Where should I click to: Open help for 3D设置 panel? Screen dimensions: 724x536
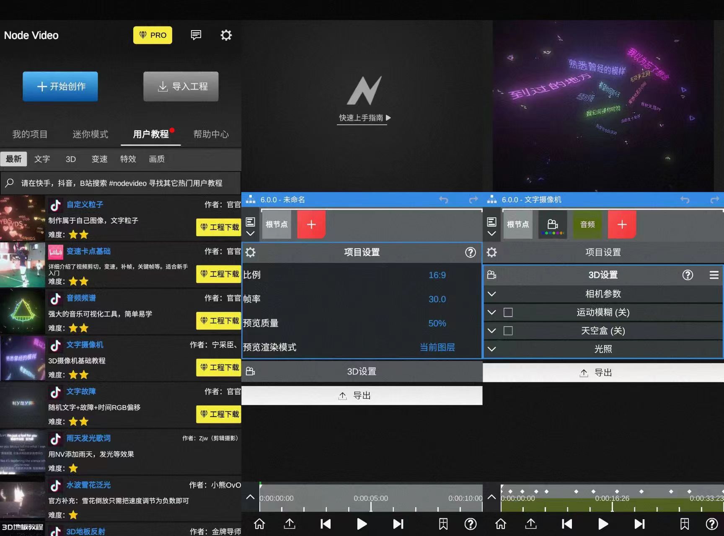(688, 275)
